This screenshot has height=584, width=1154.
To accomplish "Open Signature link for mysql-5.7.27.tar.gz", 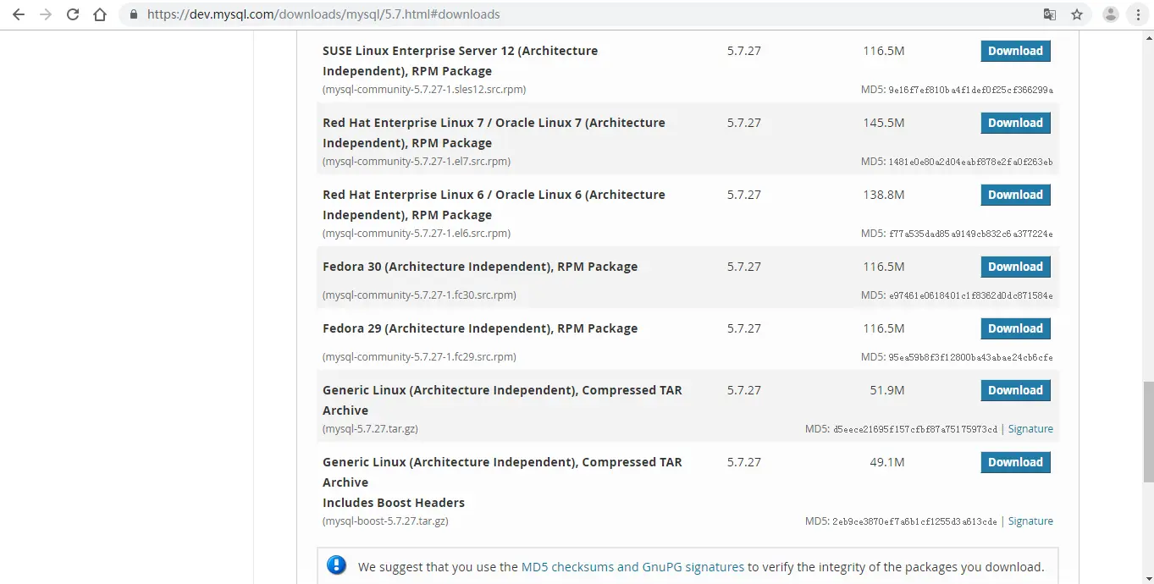I will (x=1030, y=429).
